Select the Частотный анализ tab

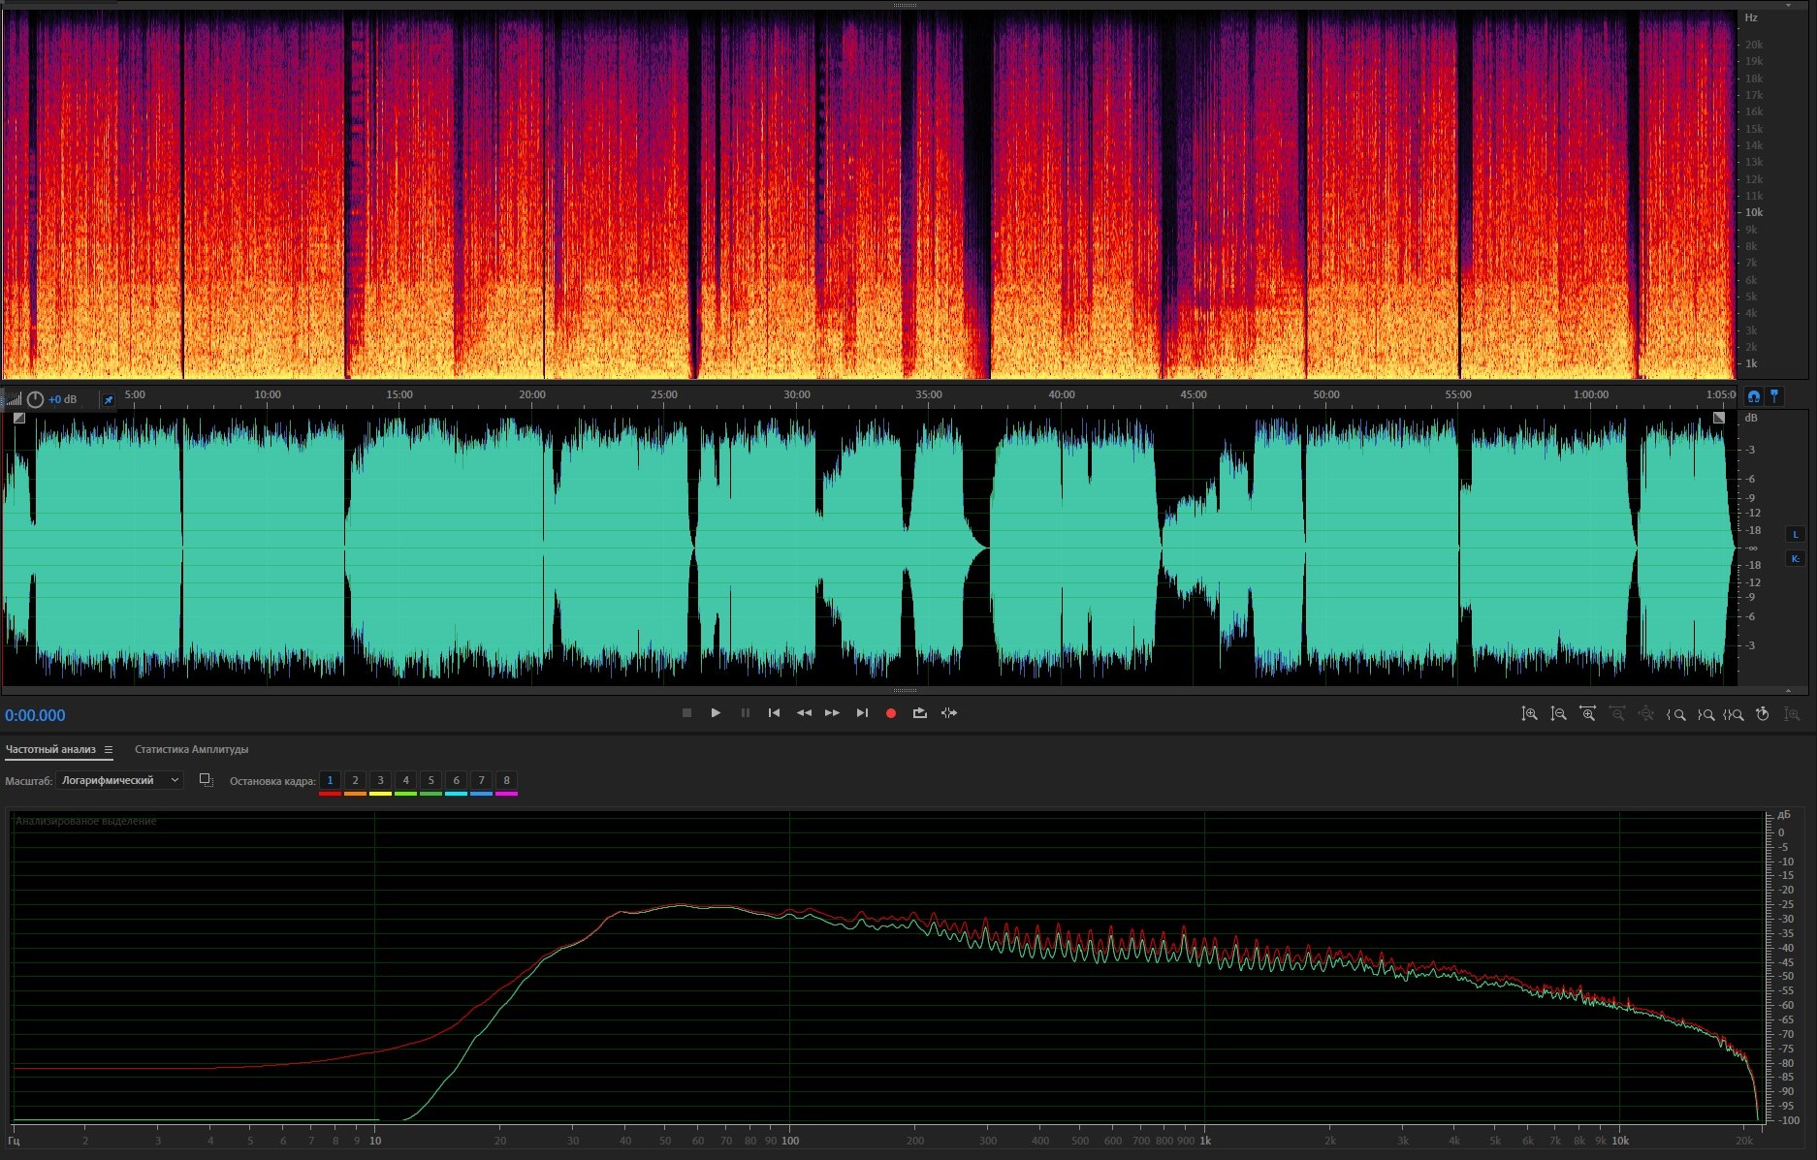tap(50, 749)
